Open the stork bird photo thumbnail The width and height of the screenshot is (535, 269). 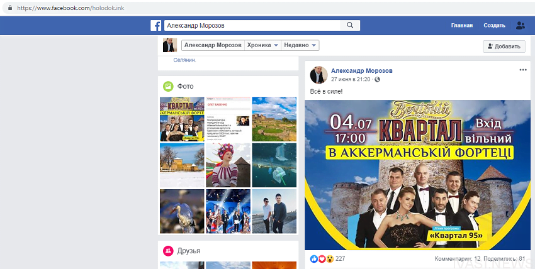click(182, 211)
